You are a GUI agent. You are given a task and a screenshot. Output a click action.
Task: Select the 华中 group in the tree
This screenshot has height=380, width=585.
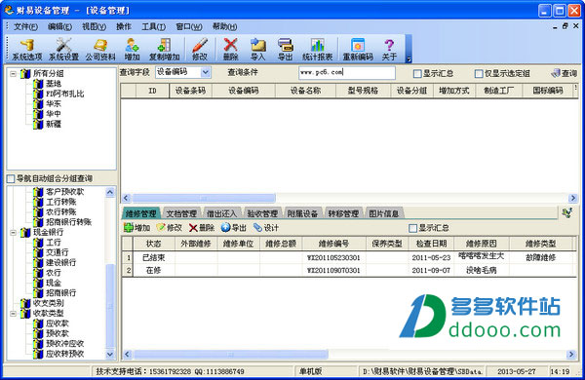(x=54, y=114)
